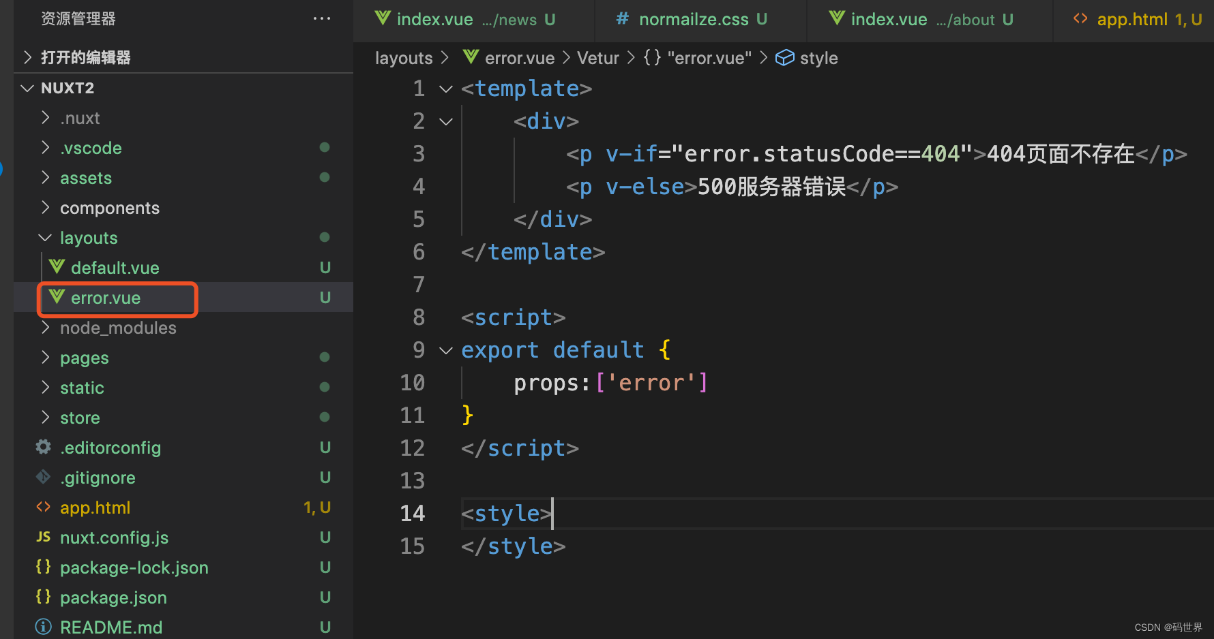Screen dimensions: 1214x639
Task: Switch to normailze.css tab
Action: click(x=701, y=20)
